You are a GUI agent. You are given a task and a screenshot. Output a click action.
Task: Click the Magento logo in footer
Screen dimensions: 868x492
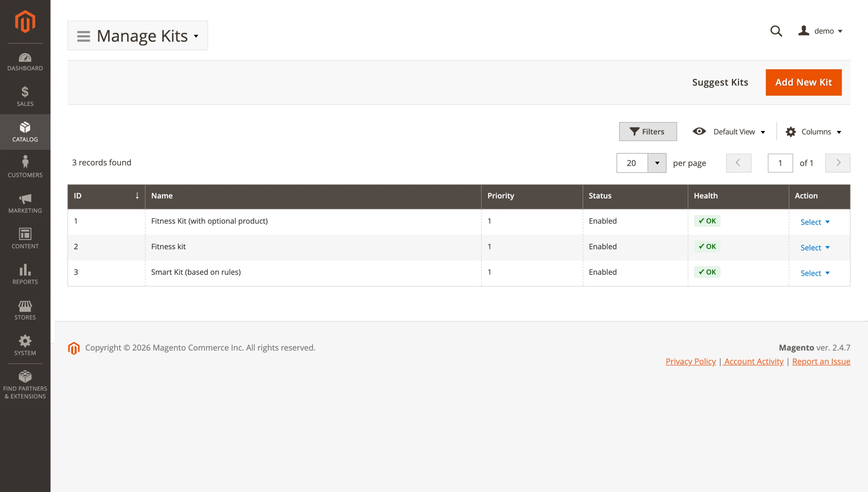point(74,348)
